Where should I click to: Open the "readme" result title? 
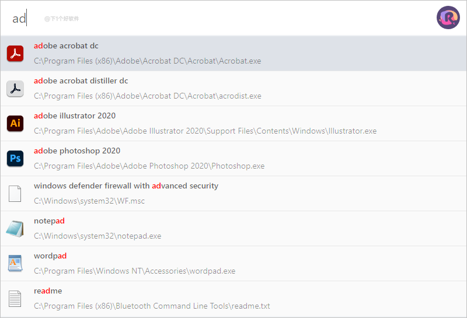pos(48,291)
